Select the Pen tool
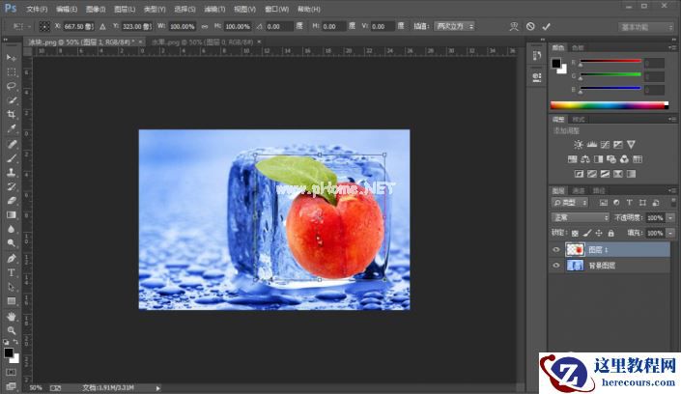Viewport: 681px width, 394px height. 12,259
